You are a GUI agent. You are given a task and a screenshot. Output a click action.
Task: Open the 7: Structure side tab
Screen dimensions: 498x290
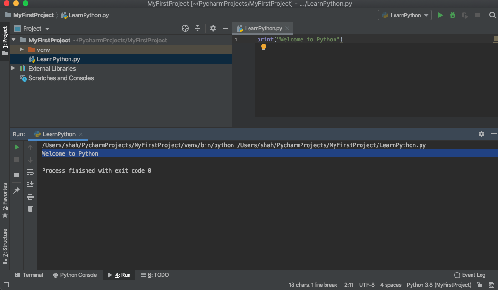click(5, 246)
